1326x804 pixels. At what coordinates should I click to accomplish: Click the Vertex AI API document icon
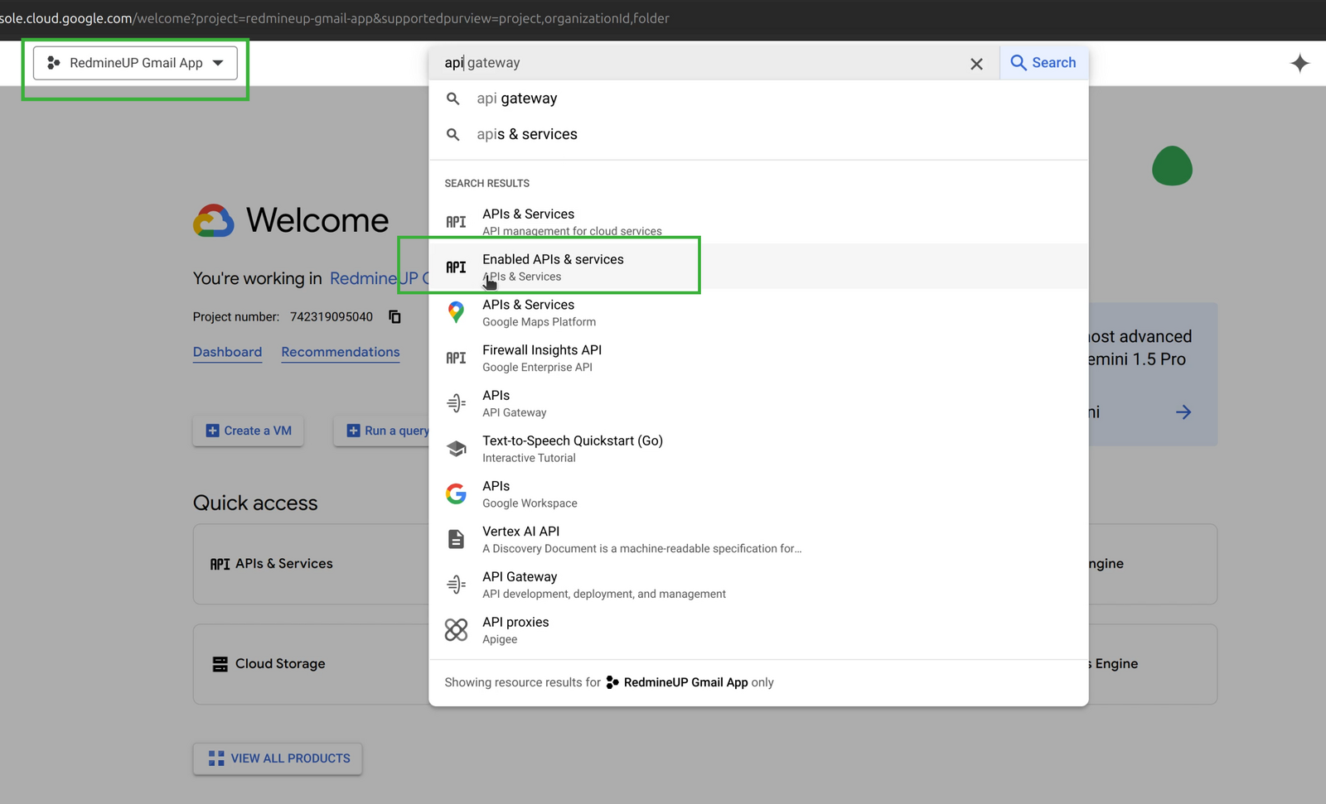(457, 538)
